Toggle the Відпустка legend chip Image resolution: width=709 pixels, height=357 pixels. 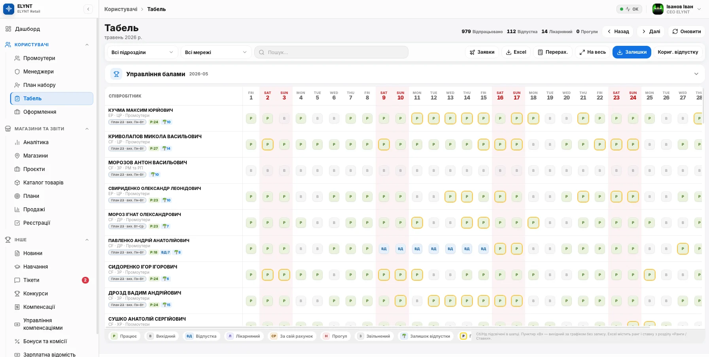click(x=202, y=336)
